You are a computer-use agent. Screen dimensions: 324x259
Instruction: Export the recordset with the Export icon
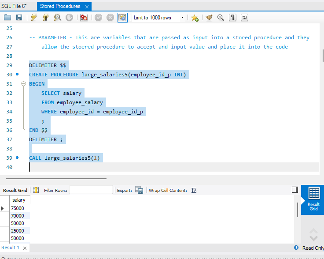tap(139, 190)
